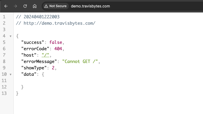Click the "Cannot GET /" error message string
The image size is (203, 114).
point(80,61)
